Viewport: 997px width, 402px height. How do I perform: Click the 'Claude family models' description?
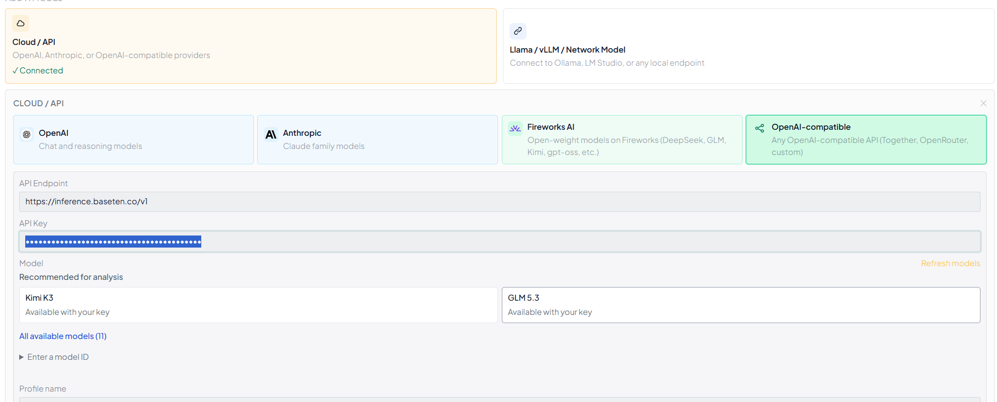point(324,146)
